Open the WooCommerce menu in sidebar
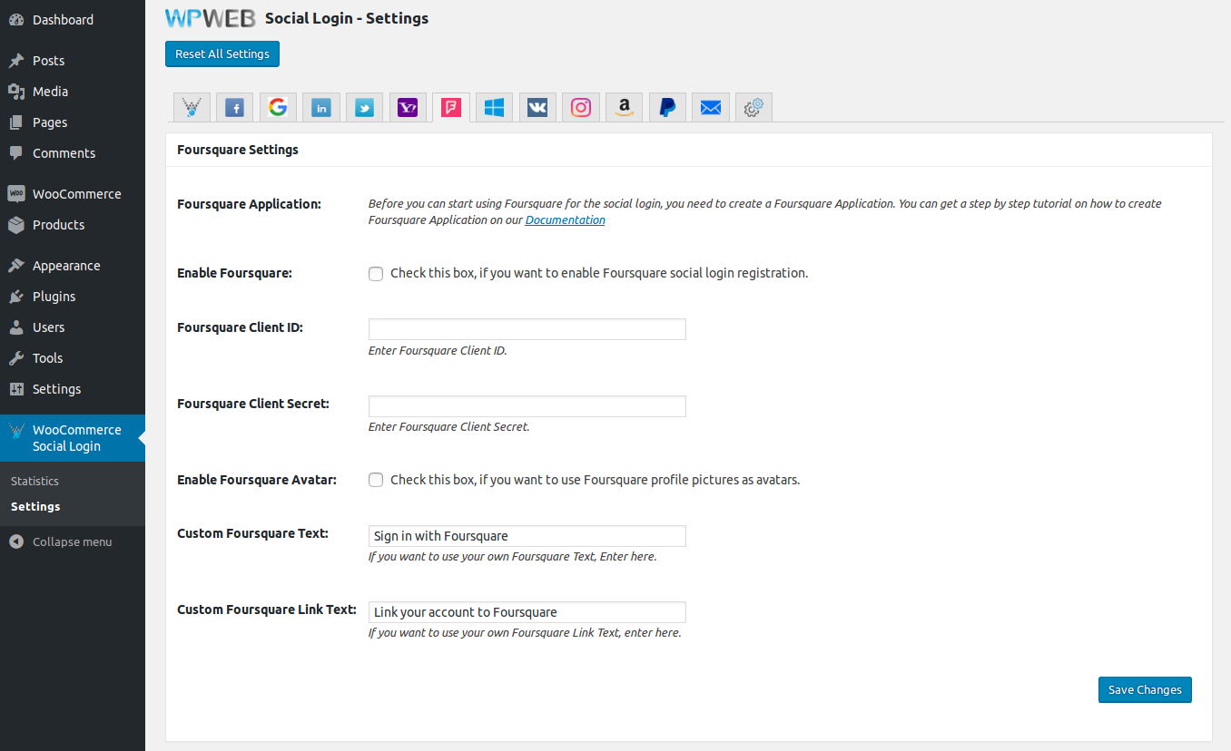The width and height of the screenshot is (1231, 751). (76, 194)
